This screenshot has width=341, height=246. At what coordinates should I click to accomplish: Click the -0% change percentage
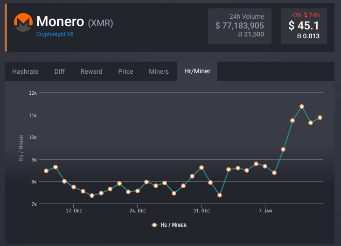(296, 15)
